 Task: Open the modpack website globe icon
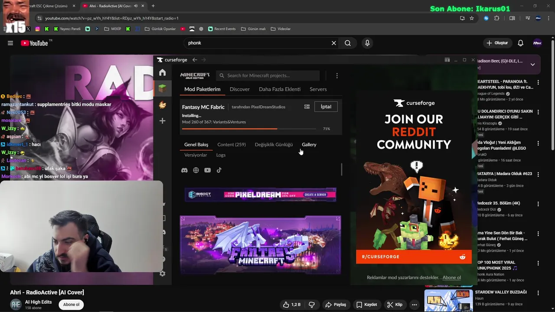(196, 170)
